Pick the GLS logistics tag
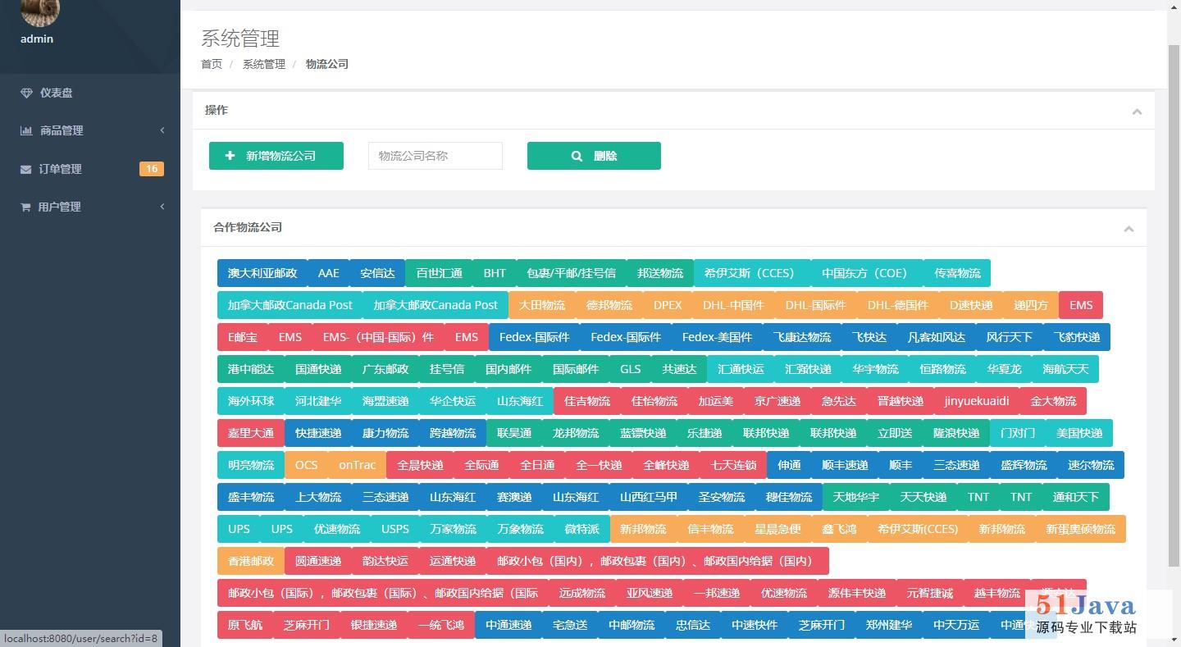This screenshot has width=1181, height=647. (x=631, y=369)
